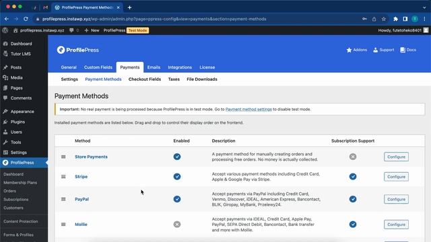Screen dimensions: 431x242
Task: Click Mollie subscription support checkmark
Action: 353,224
